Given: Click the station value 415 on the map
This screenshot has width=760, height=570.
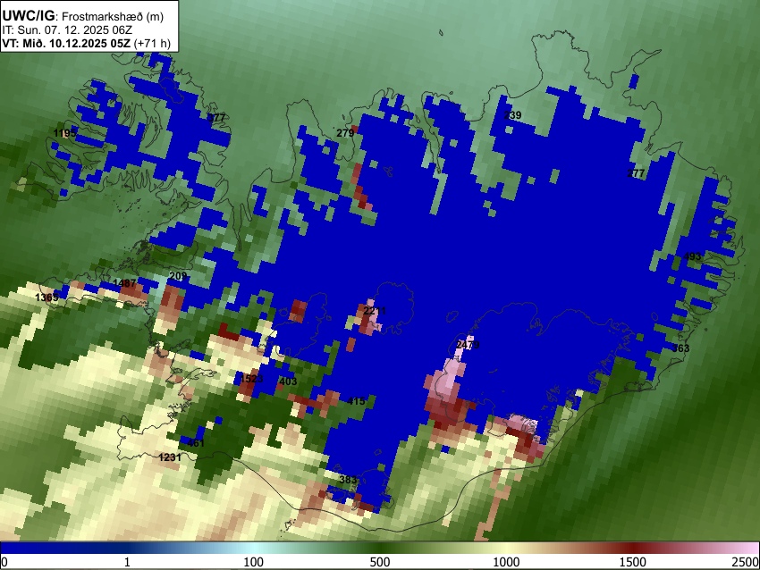Looking at the screenshot, I should (356, 401).
